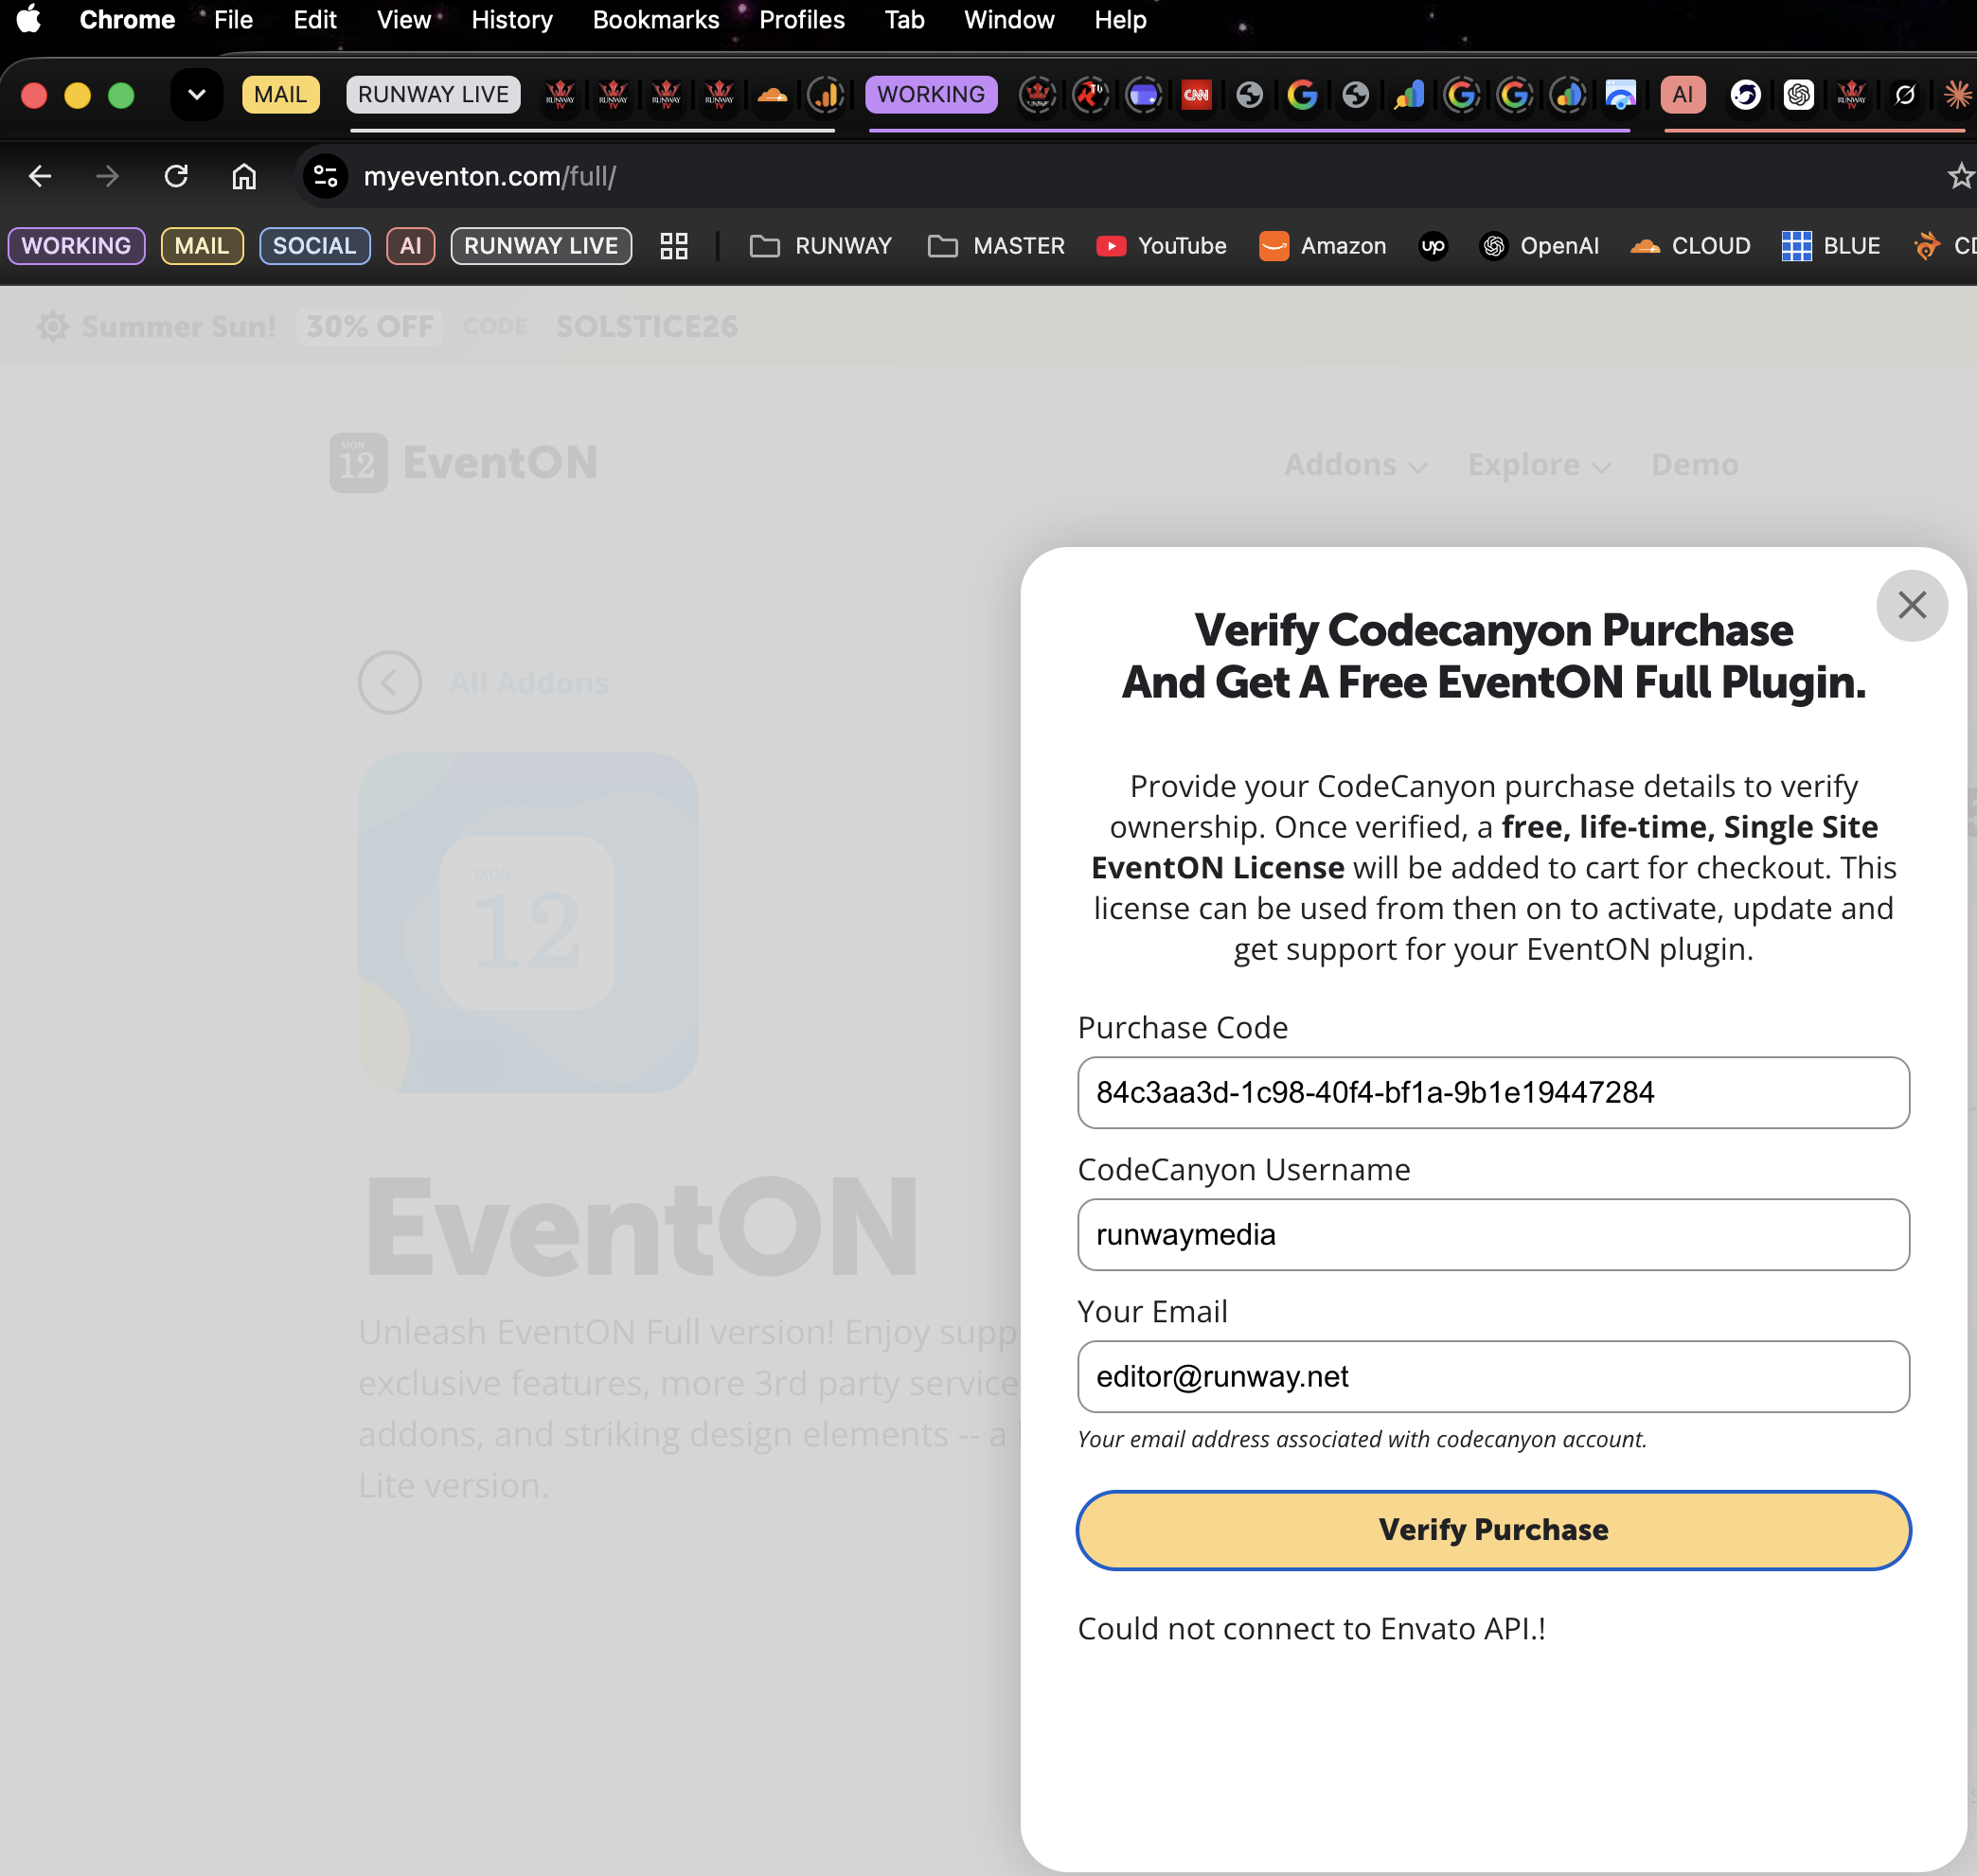Collapse the MAIL tab group in tab strip
This screenshot has height=1876, width=1977.
point(280,95)
